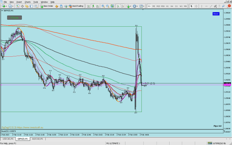Image resolution: width=232 pixels, height=145 pixels.
Task: Expand the Indicators dropdown arrow
Action: 131,6
